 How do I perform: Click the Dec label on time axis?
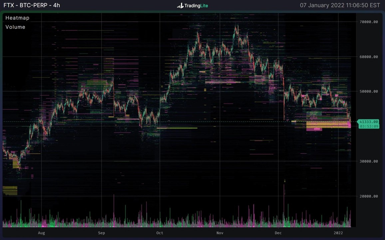tap(278, 233)
